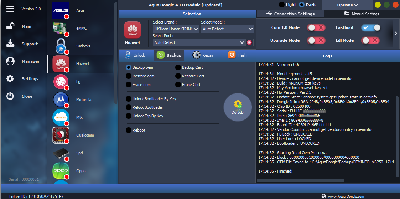Viewport: 400px width, 199px height.
Task: Select the Backup Cert option
Action: click(178, 67)
